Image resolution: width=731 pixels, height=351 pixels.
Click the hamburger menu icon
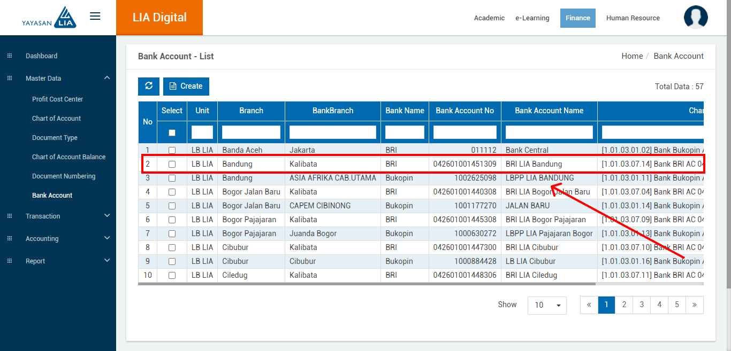click(95, 17)
